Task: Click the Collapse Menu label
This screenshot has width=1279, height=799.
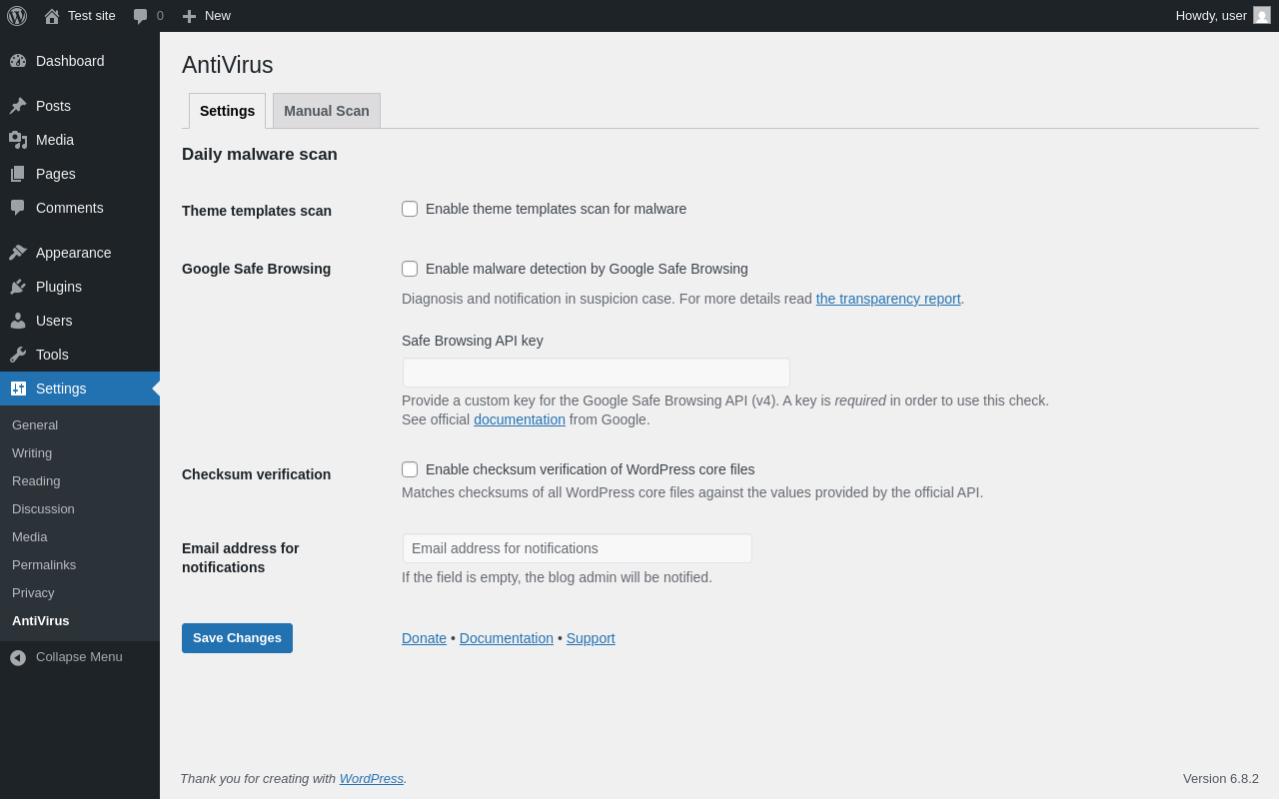Action: click(79, 657)
